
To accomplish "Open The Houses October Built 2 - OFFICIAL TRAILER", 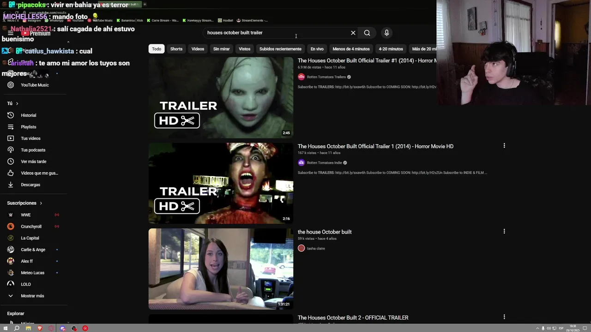I will (x=353, y=318).
